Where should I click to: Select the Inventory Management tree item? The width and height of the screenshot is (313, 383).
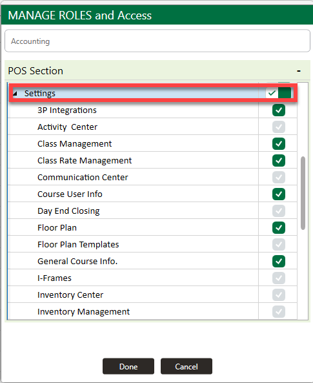click(x=83, y=312)
